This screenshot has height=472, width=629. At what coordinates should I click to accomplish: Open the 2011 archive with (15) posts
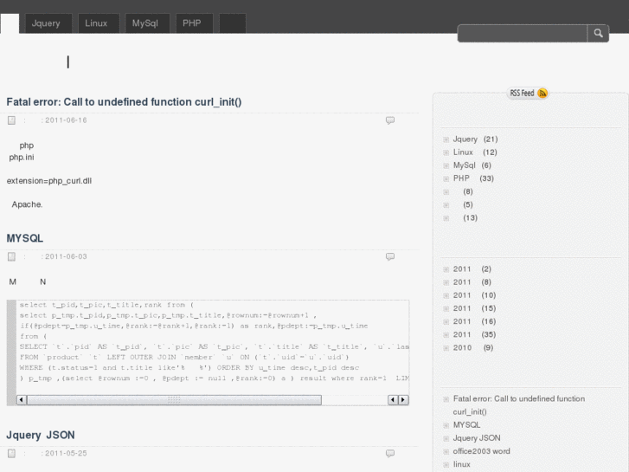[x=474, y=308]
